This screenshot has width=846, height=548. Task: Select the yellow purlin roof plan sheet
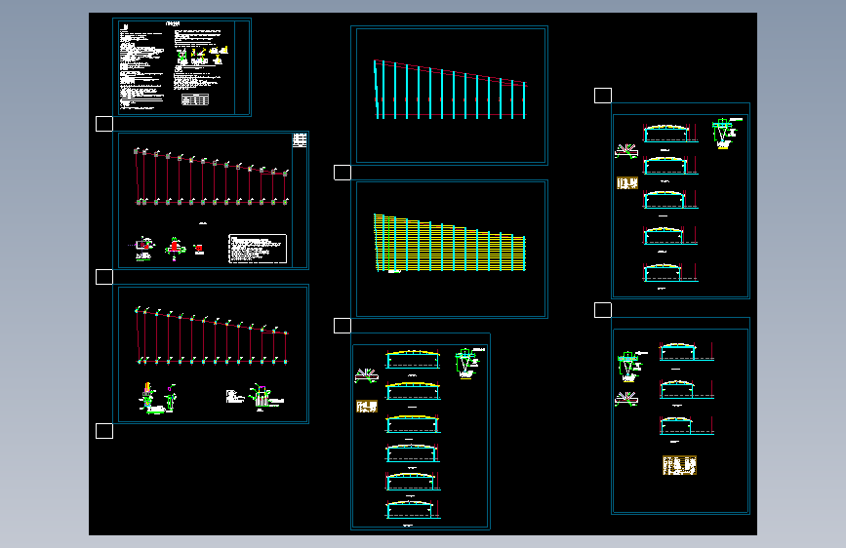pyautogui.click(x=450, y=249)
